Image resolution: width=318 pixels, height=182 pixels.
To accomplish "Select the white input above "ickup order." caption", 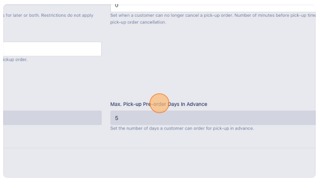I will pyautogui.click(x=52, y=49).
